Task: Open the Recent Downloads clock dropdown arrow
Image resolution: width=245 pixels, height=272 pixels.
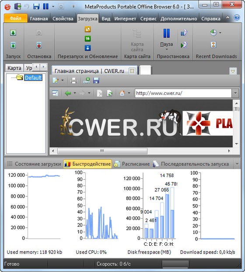Action: (220, 33)
